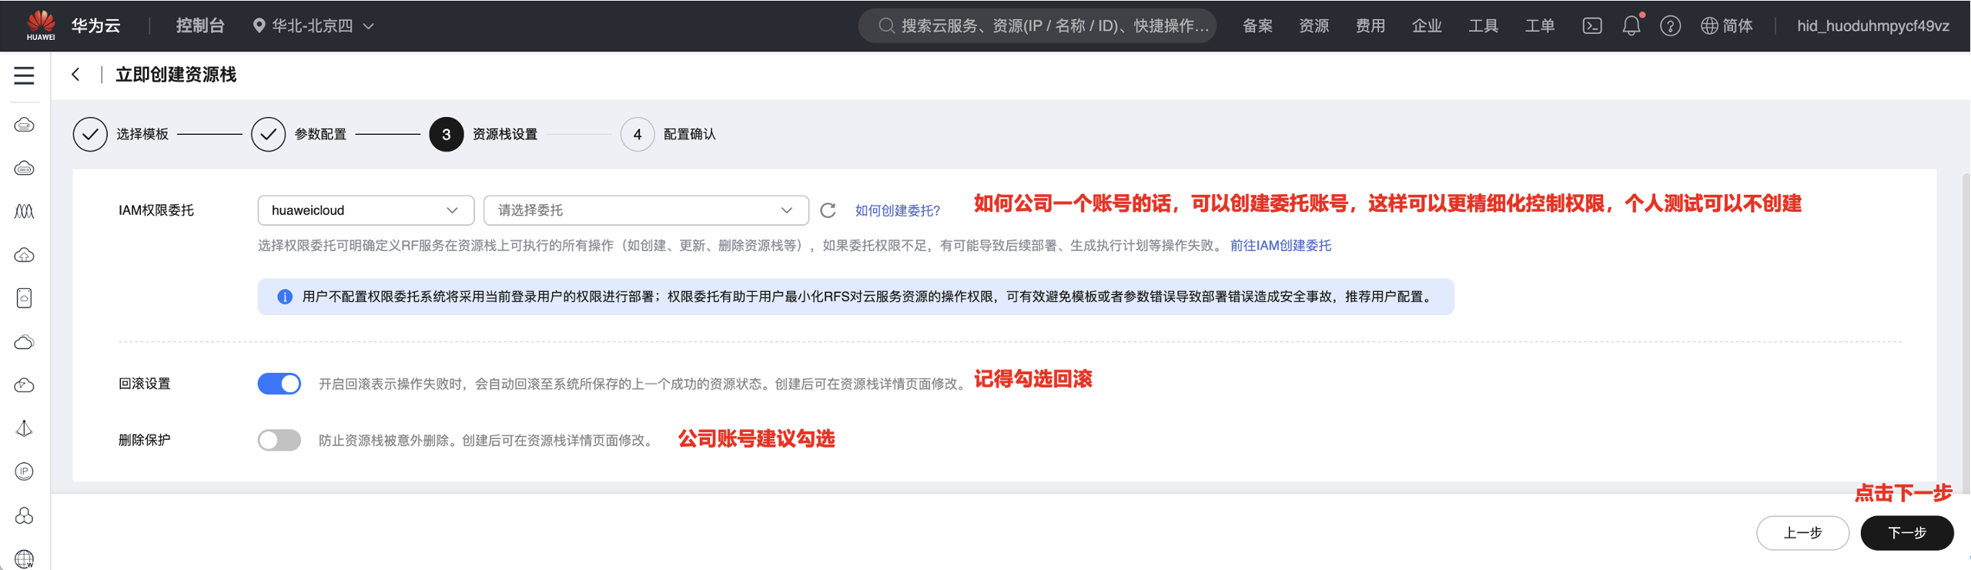Select step 3 资源栈设置
Screen dimensions: 1971x570
pyautogui.click(x=484, y=135)
